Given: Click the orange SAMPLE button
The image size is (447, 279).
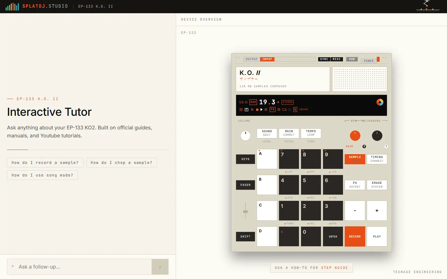Looking at the screenshot, I should (x=355, y=159).
